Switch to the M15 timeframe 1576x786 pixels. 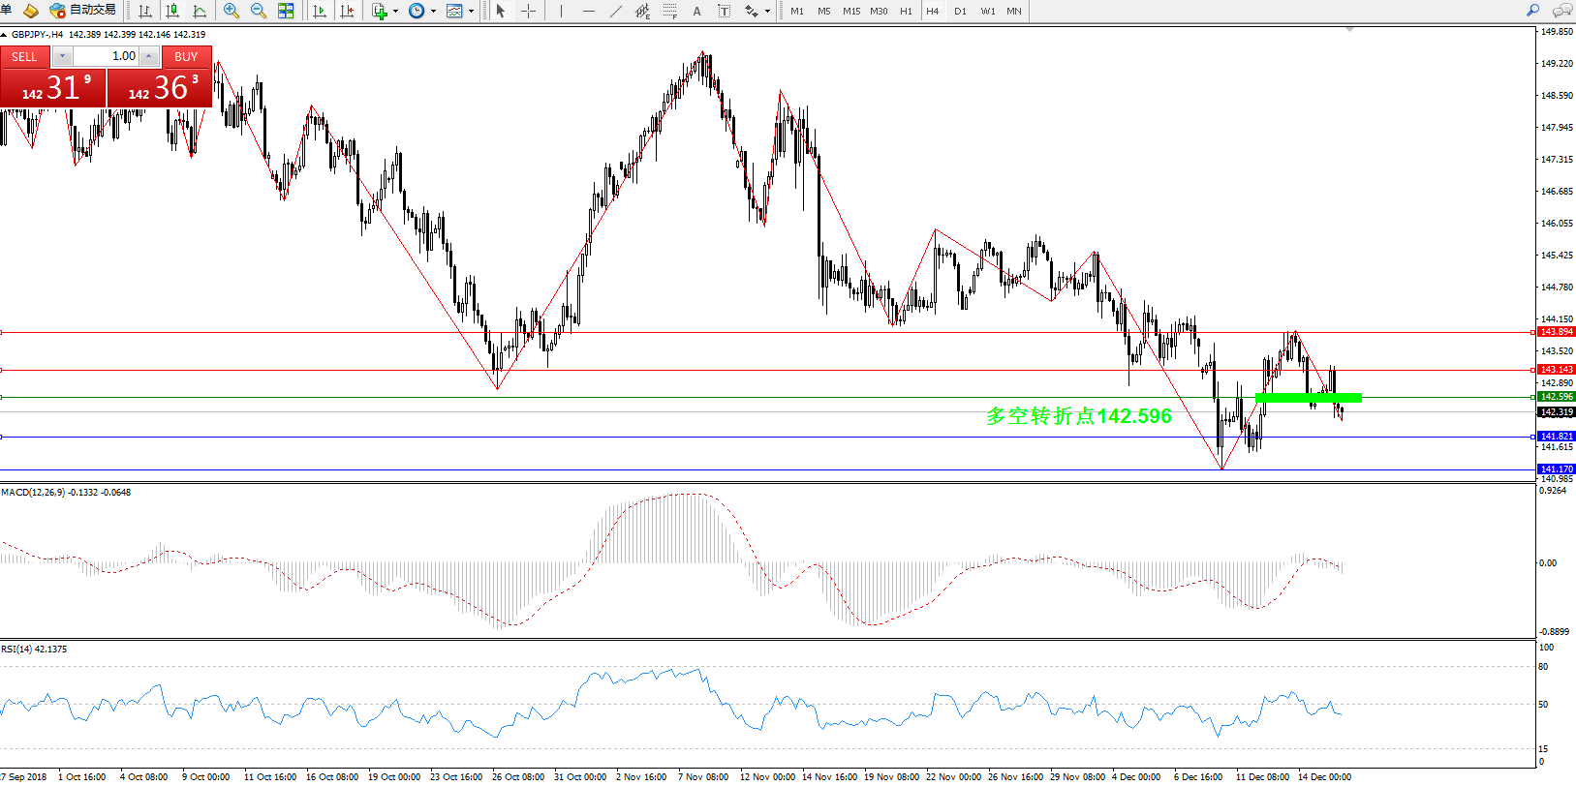click(851, 11)
